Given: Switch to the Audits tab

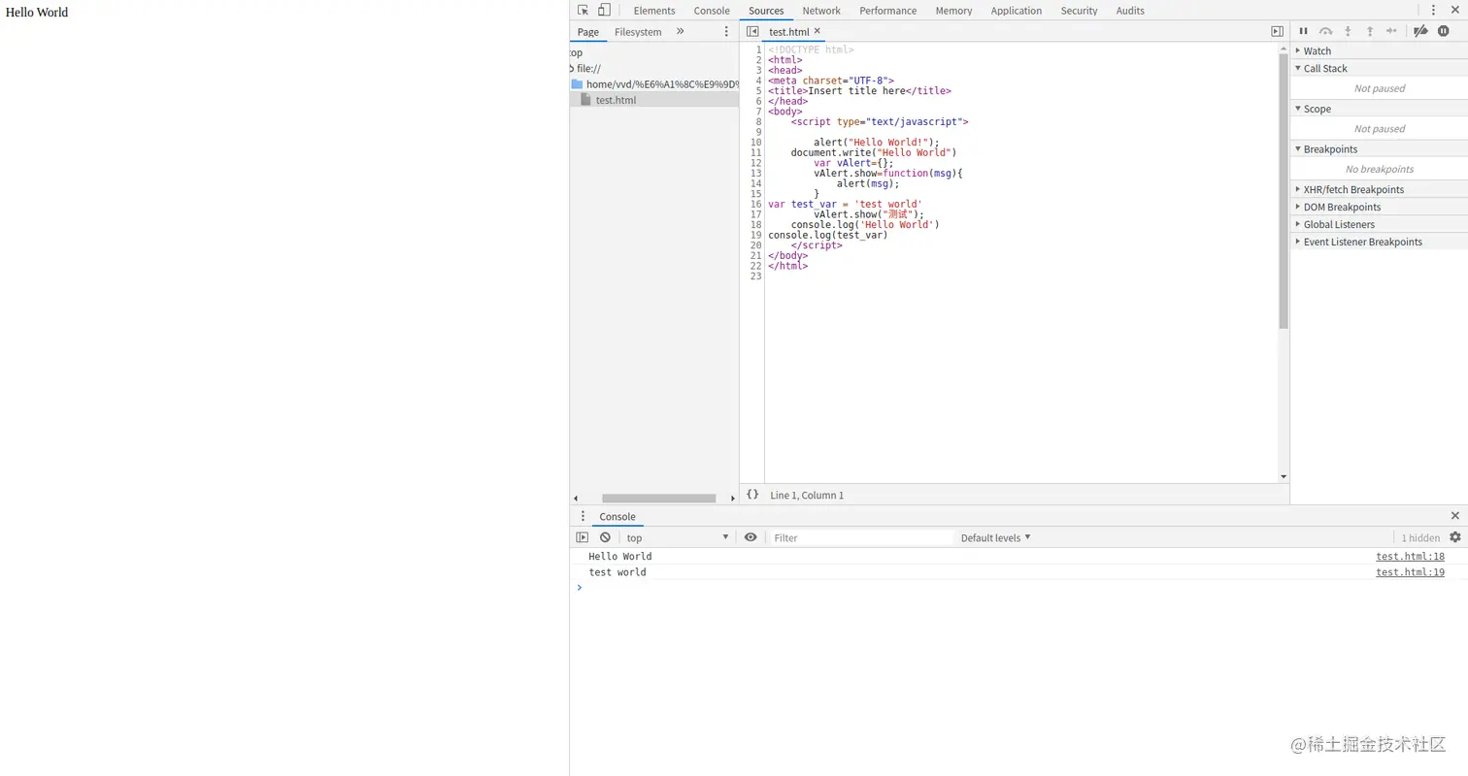Looking at the screenshot, I should pos(1130,11).
